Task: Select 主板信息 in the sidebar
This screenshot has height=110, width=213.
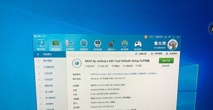Action: coord(48,73)
